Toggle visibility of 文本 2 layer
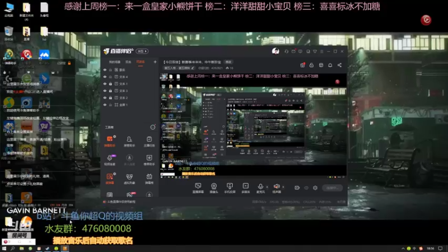Viewport: 448px width, 252px height. coord(105,97)
